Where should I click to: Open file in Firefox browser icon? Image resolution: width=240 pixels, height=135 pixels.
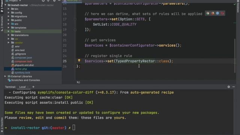click(213, 13)
